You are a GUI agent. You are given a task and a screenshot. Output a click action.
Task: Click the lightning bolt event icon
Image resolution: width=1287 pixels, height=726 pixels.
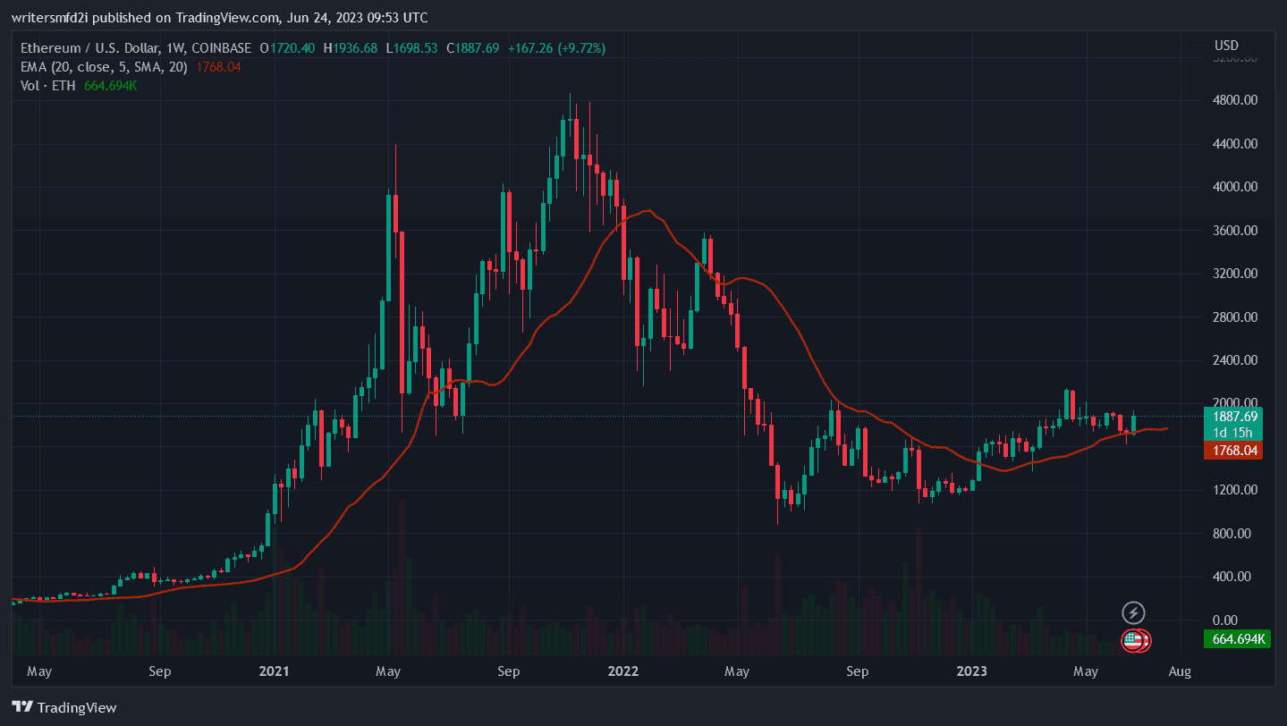[x=1133, y=612]
